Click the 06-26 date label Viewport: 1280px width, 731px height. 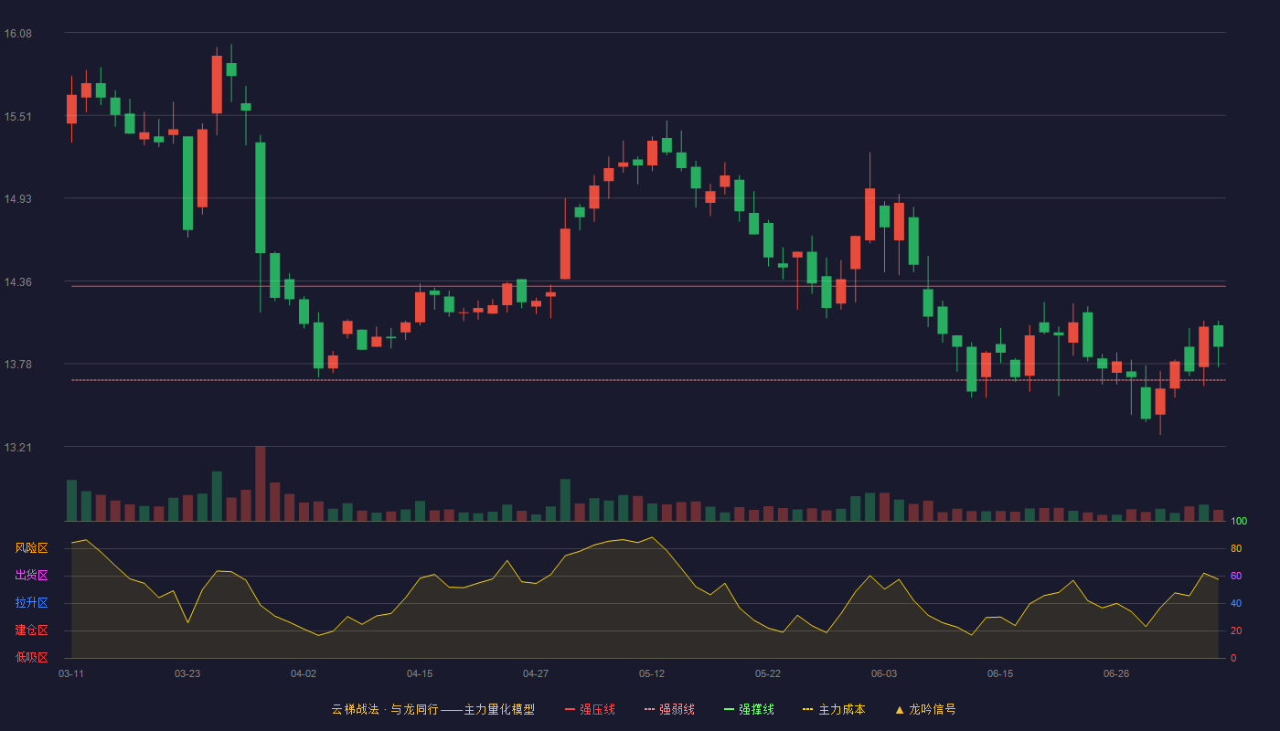[1116, 673]
